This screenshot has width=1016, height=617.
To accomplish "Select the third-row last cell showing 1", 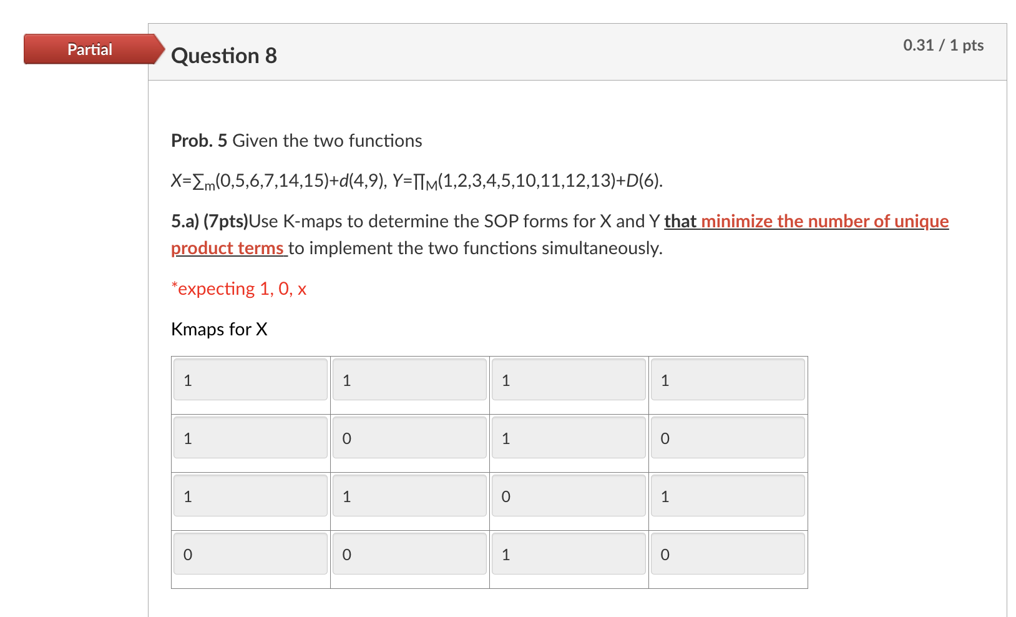I will pyautogui.click(x=728, y=496).
